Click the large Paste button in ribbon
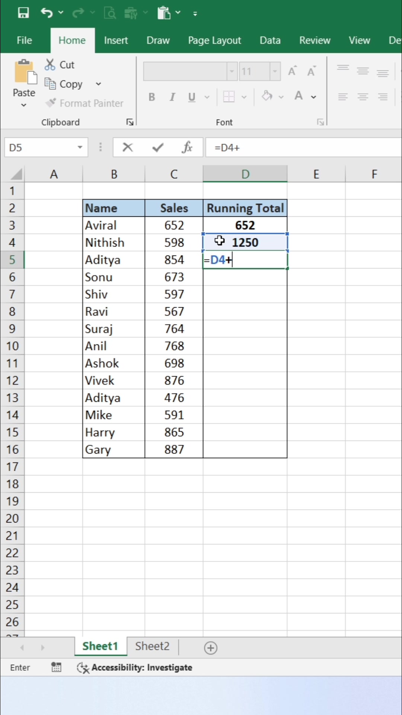The height and width of the screenshot is (715, 402). pos(25,78)
